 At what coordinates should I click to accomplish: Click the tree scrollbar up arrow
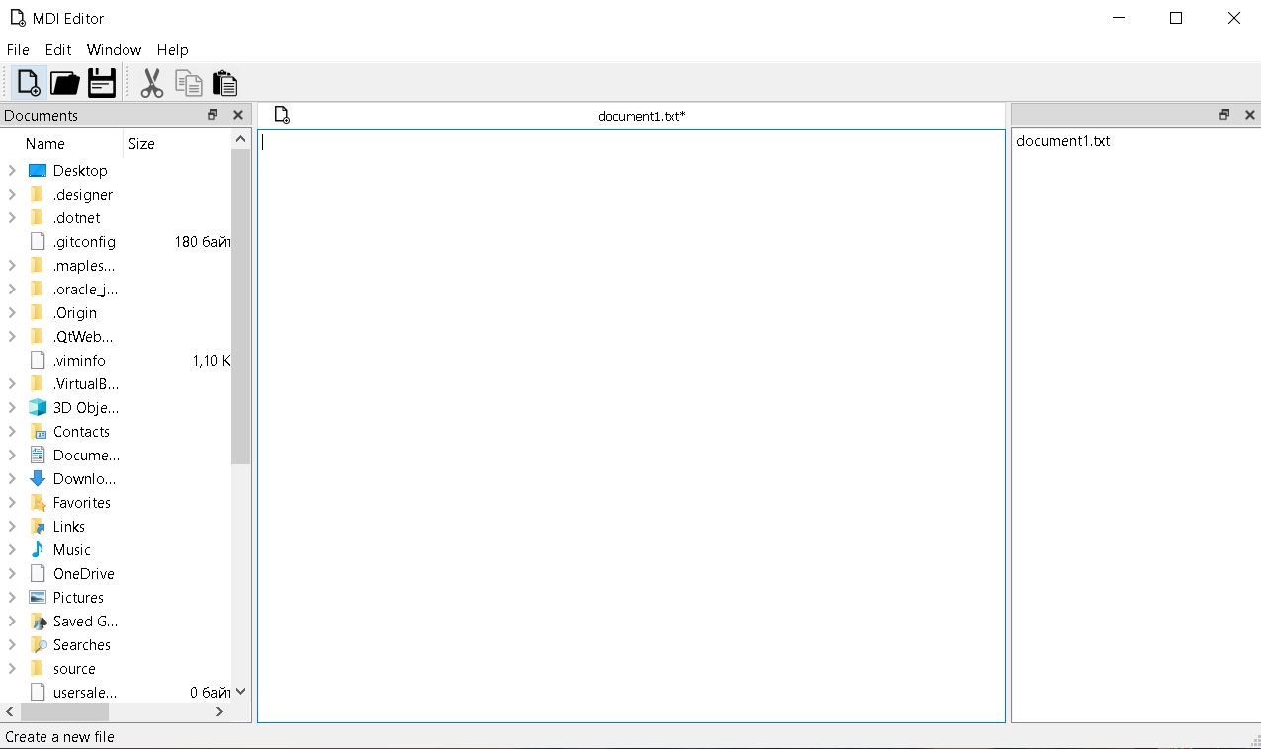tap(240, 139)
